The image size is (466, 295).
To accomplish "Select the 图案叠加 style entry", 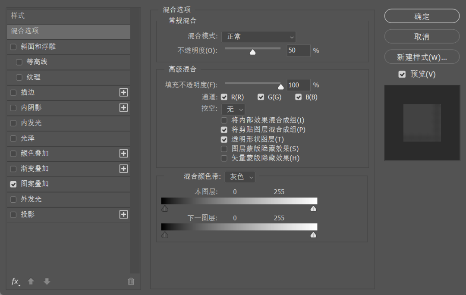I will (x=69, y=184).
